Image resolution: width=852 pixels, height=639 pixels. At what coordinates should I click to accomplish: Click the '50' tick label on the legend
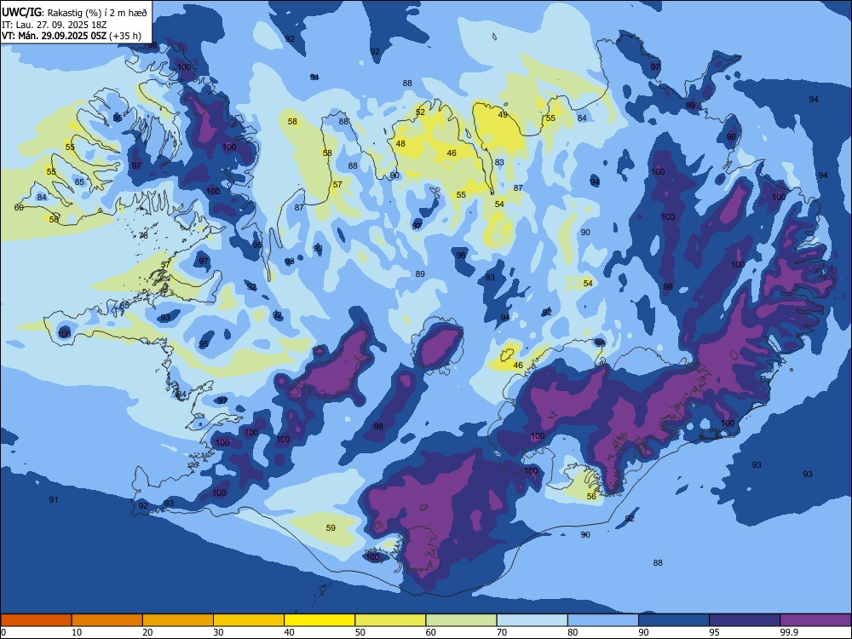[x=360, y=632]
